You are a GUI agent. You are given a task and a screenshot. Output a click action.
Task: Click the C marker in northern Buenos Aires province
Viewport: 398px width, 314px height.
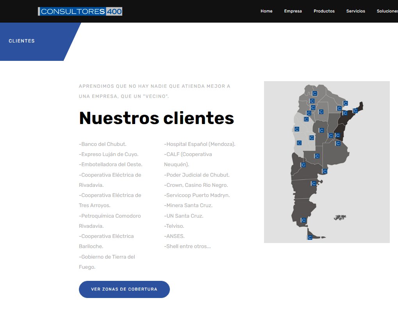pyautogui.click(x=338, y=144)
